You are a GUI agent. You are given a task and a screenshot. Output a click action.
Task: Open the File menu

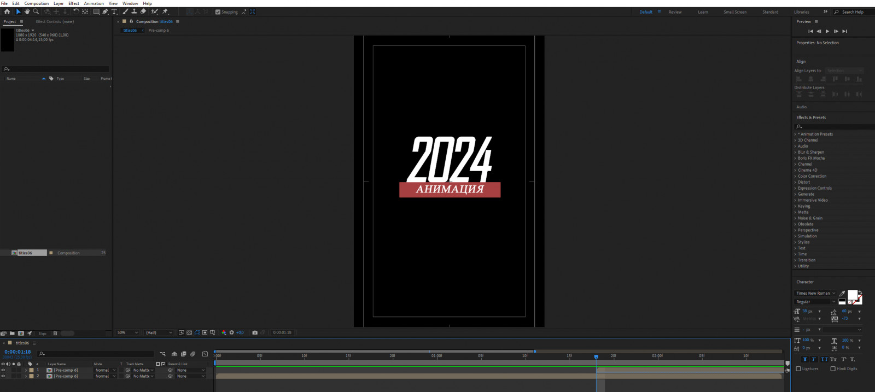(x=4, y=3)
